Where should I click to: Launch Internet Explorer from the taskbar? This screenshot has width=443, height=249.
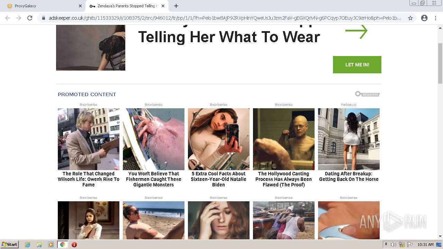pyautogui.click(x=28, y=245)
